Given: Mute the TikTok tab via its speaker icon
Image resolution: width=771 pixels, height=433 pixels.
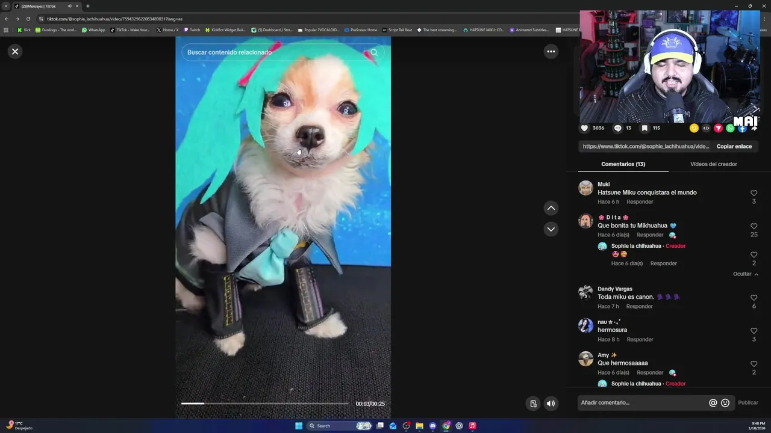Looking at the screenshot, I should pos(70,6).
